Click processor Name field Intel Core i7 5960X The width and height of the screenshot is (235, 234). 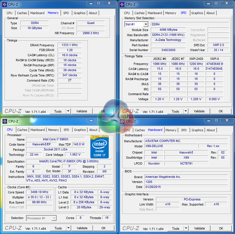55,139
